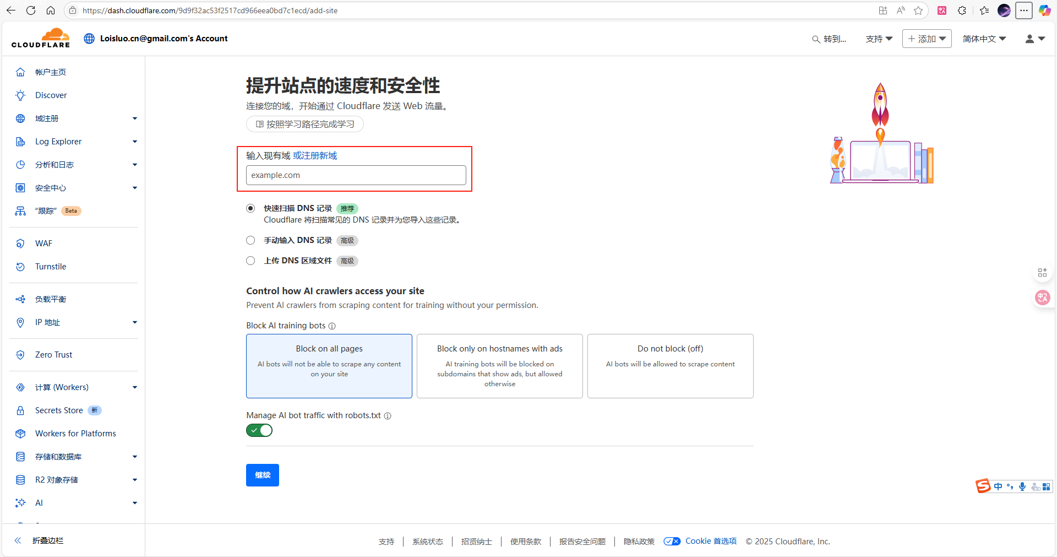Open 报告安全问题 footer link

point(582,542)
